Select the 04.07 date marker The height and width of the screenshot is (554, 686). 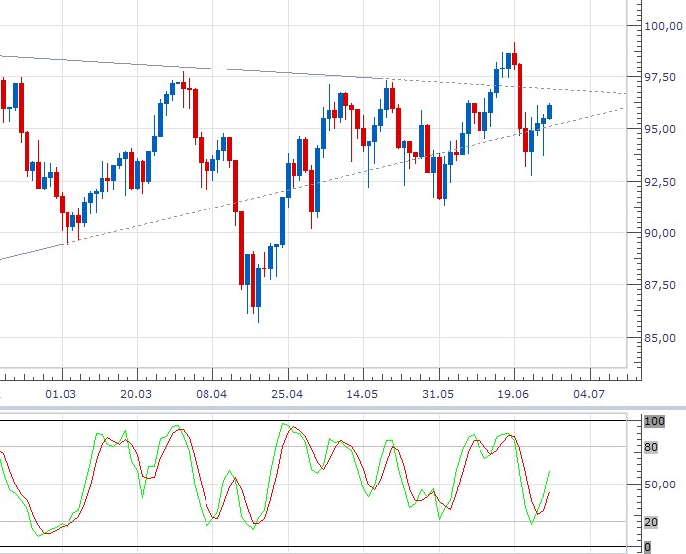[589, 394]
